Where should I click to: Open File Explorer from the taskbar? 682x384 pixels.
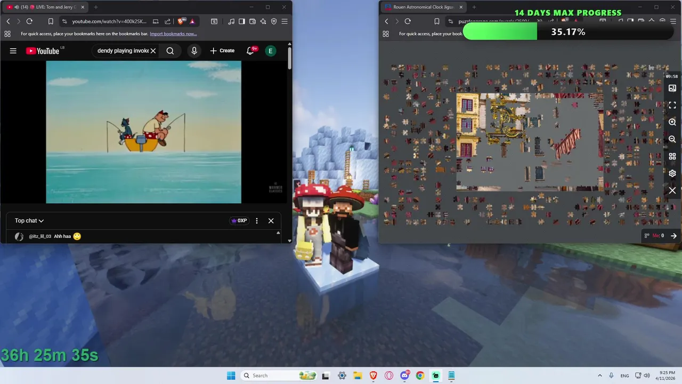[358, 375]
